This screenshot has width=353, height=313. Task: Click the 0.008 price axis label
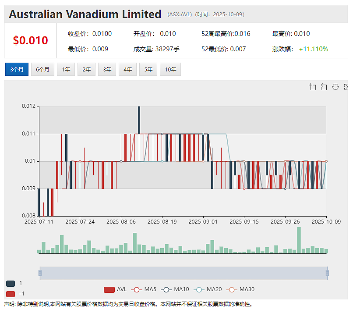point(28,216)
